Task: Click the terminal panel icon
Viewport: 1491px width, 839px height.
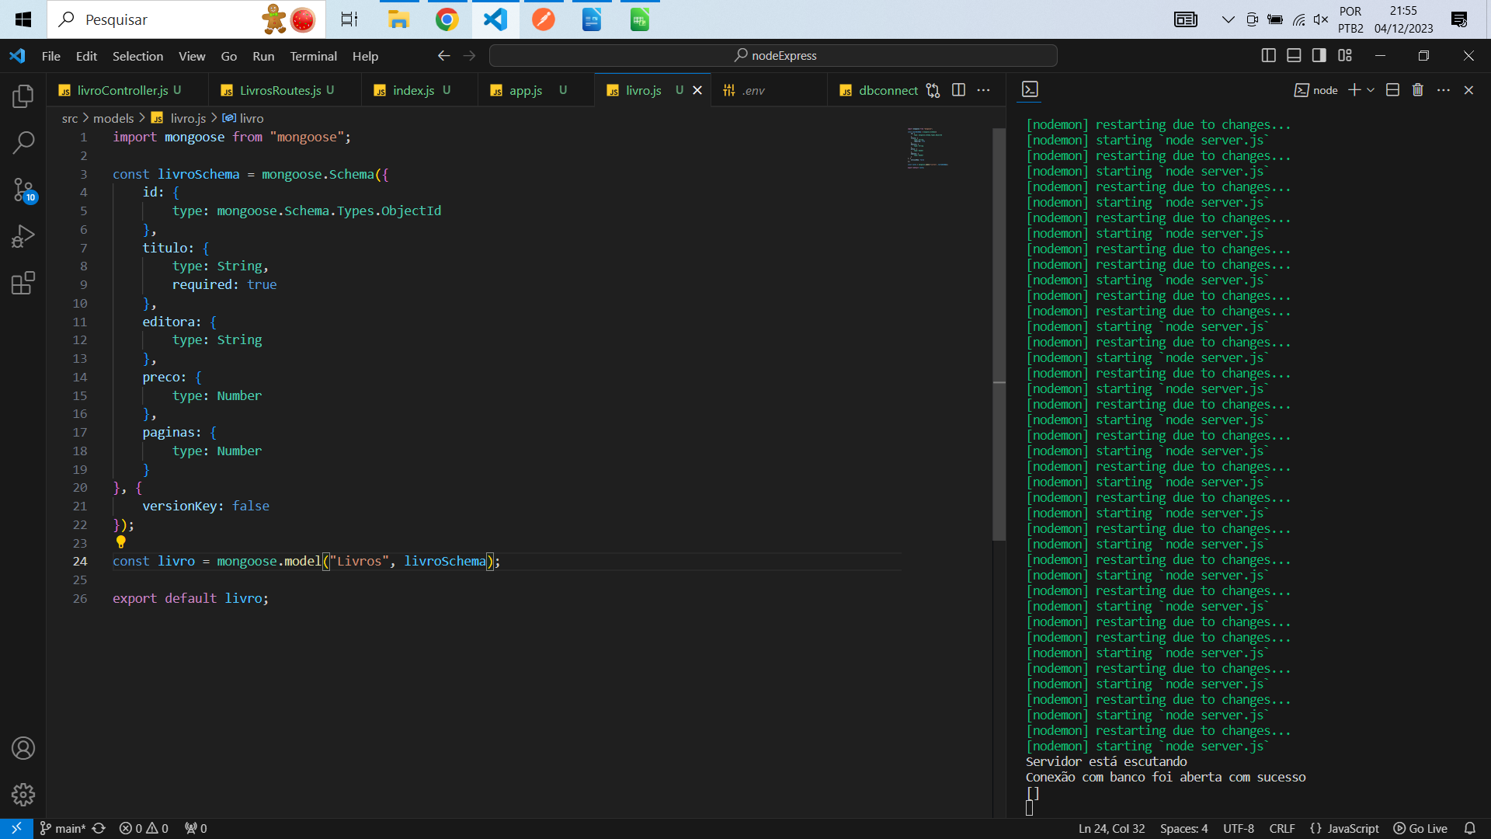Action: [x=1030, y=89]
